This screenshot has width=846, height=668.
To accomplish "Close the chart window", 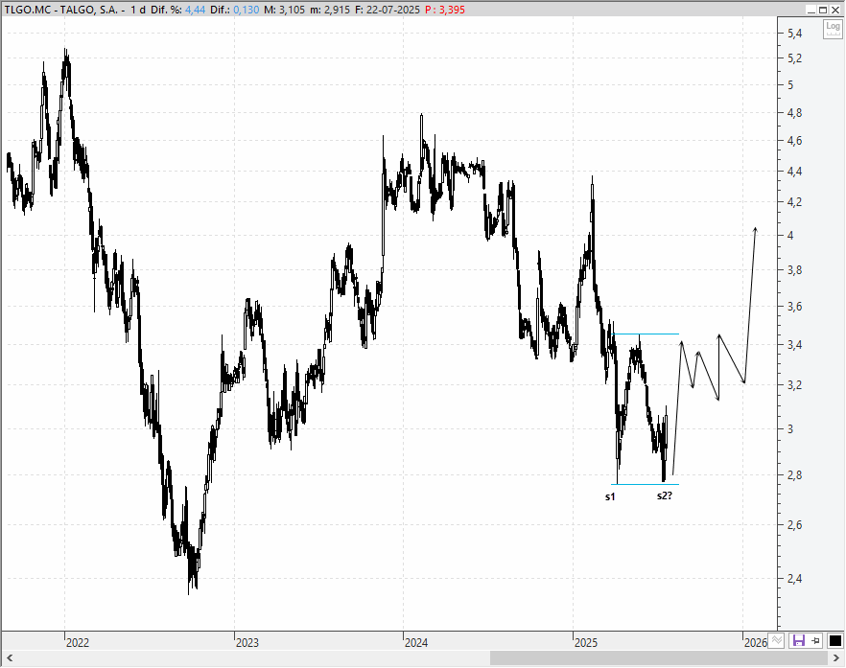I will pos(835,10).
